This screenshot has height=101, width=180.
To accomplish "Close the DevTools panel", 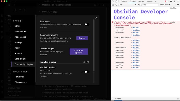I will [178, 1].
